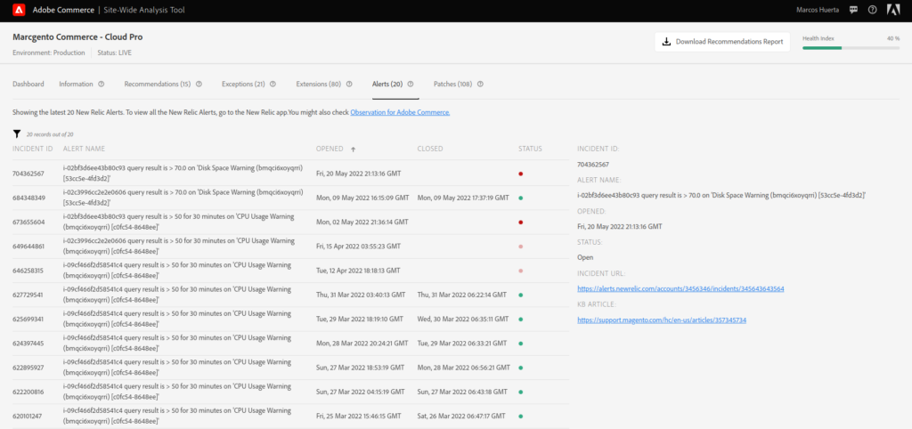Click the sort arrow beside the OPENED column
Image resolution: width=912 pixels, height=429 pixels.
(x=353, y=149)
